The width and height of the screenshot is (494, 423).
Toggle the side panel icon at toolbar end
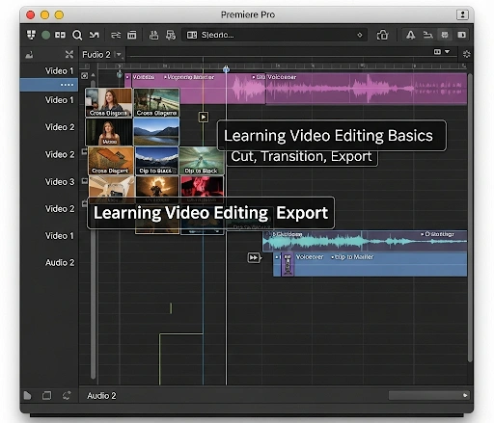coord(462,35)
